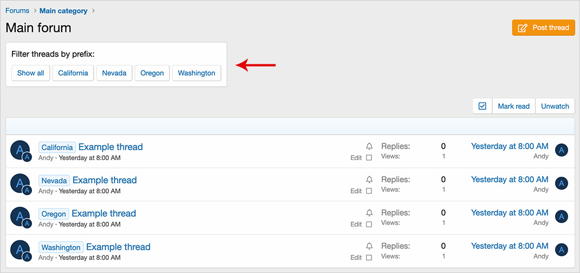Click last-poster avatar on Nevada thread row
The height and width of the screenshot is (273, 580).
click(x=562, y=184)
